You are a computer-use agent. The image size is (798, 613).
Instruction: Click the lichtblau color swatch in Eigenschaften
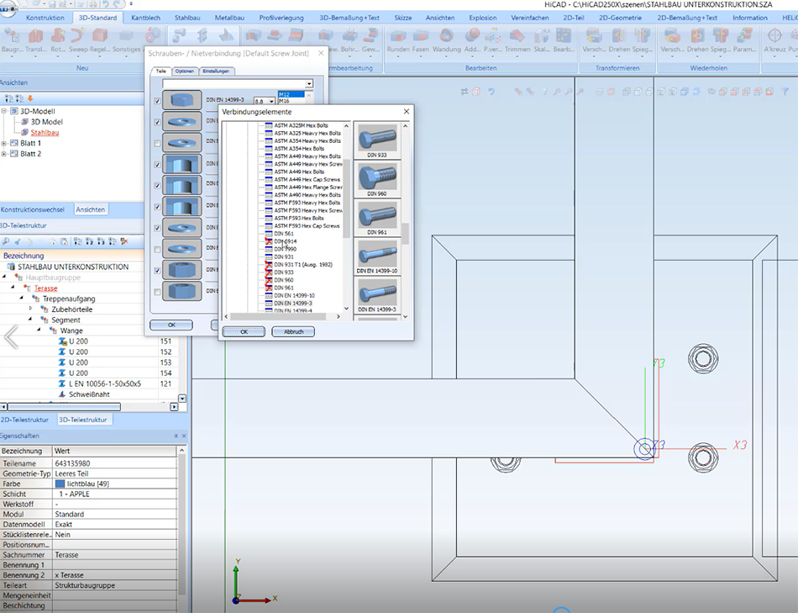pos(60,484)
